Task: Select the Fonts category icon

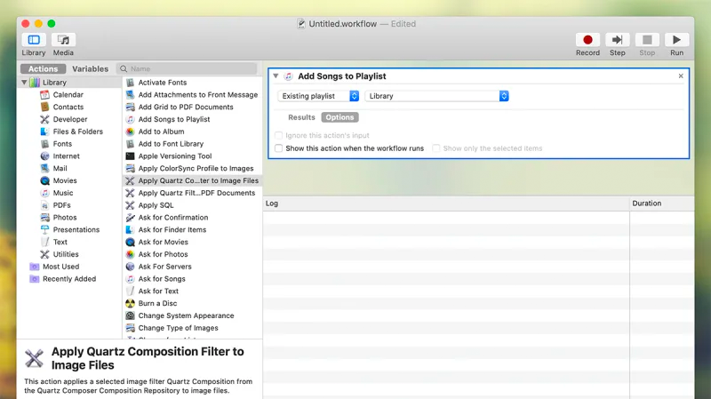Action: point(44,144)
